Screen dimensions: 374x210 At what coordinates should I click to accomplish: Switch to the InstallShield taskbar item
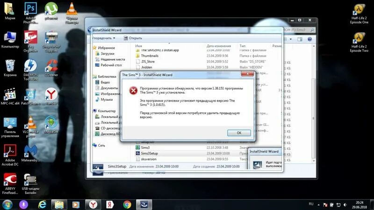(x=144, y=204)
